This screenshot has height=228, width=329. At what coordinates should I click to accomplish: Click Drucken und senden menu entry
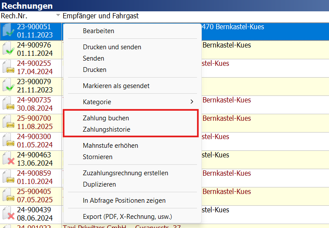coord(112,47)
